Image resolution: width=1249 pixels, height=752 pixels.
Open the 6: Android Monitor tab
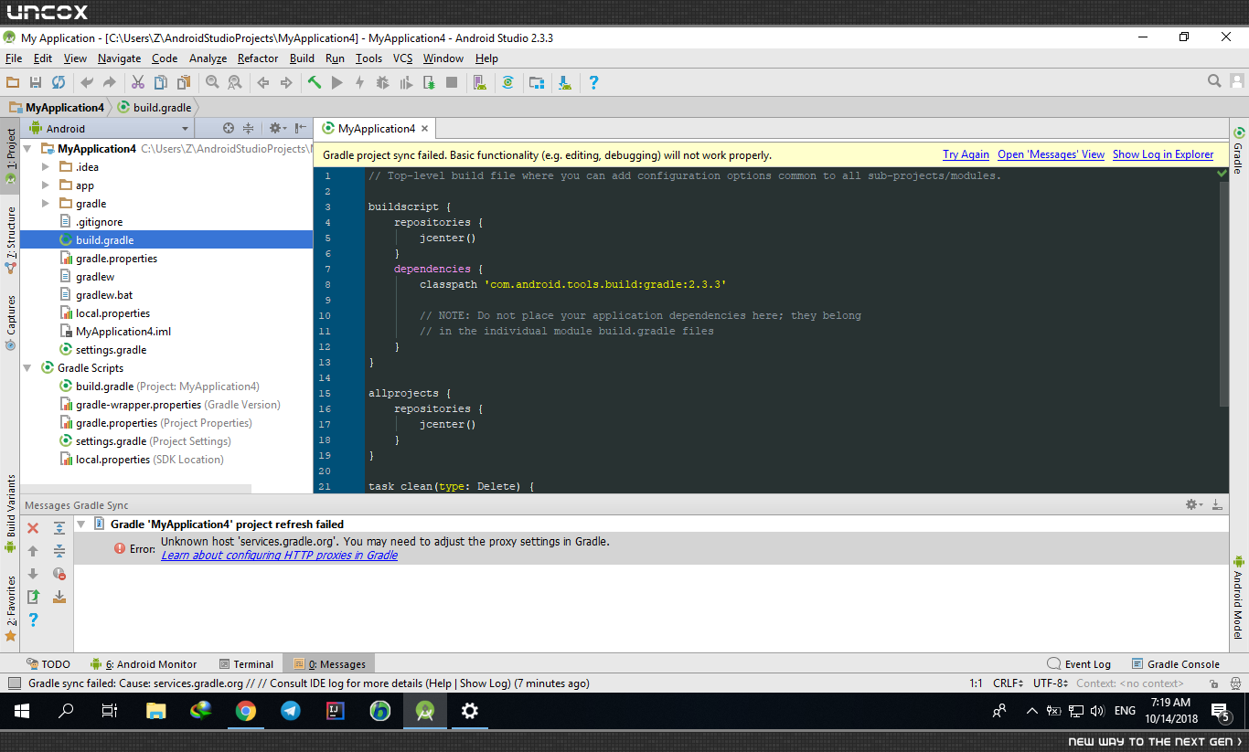click(144, 664)
